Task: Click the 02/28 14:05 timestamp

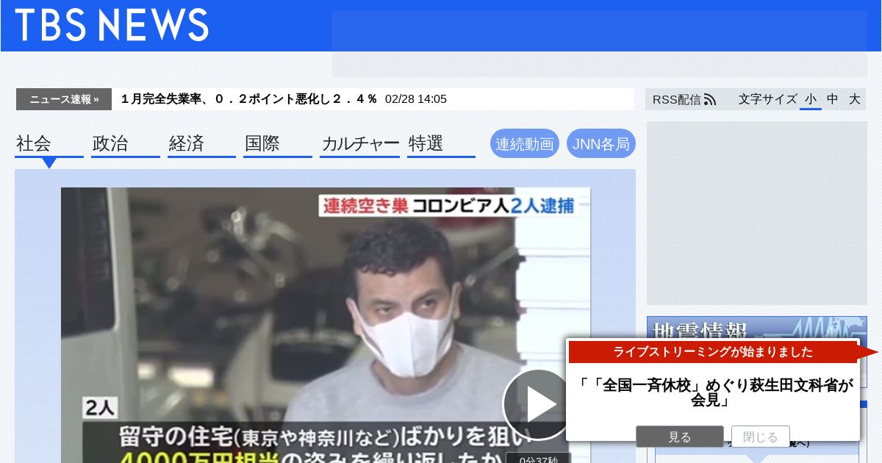Action: (416, 99)
